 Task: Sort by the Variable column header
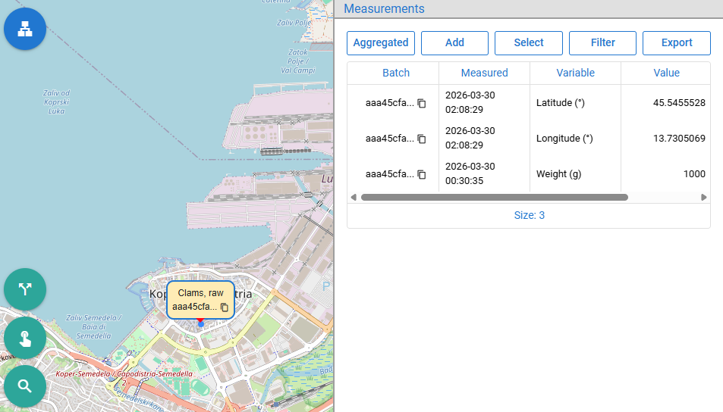tap(575, 73)
